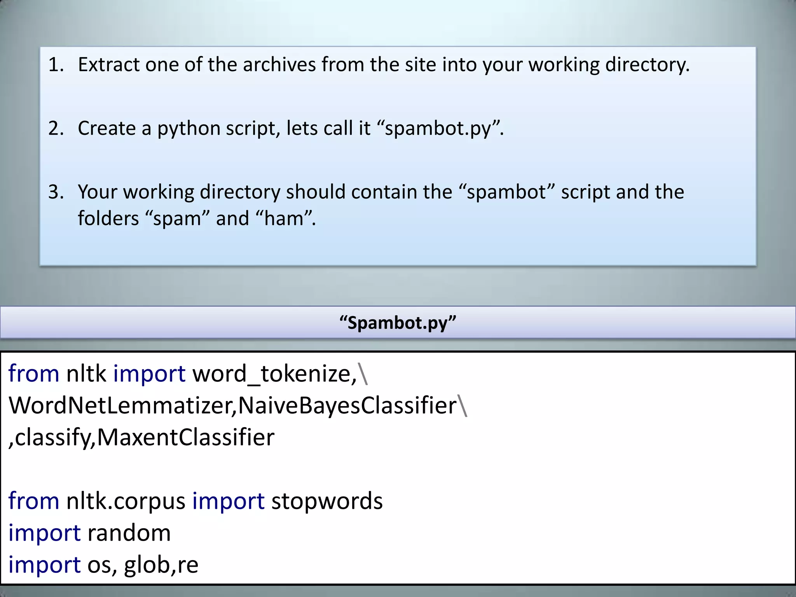
Task: Click the backslash after NaiveBayesClassifier
Action: pos(463,406)
